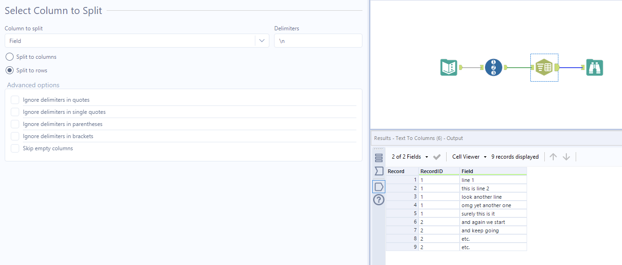This screenshot has width=622, height=265.
Task: Click record number 3 row header
Action: (x=402, y=197)
